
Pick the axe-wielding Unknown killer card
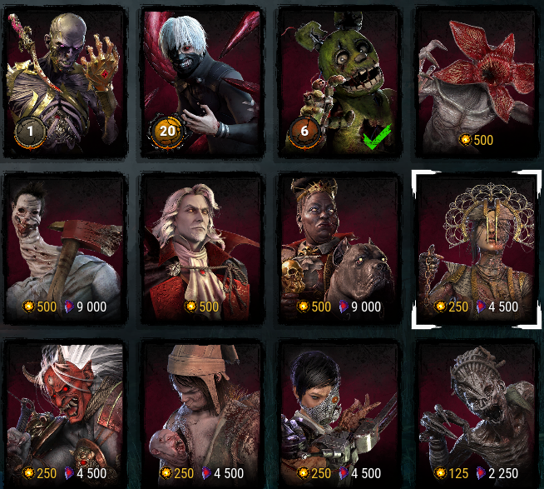point(66,249)
